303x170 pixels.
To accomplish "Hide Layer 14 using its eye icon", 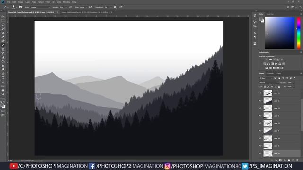I will [x=260, y=138].
